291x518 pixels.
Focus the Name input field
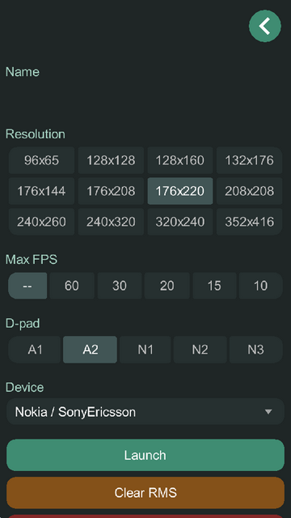[145, 99]
